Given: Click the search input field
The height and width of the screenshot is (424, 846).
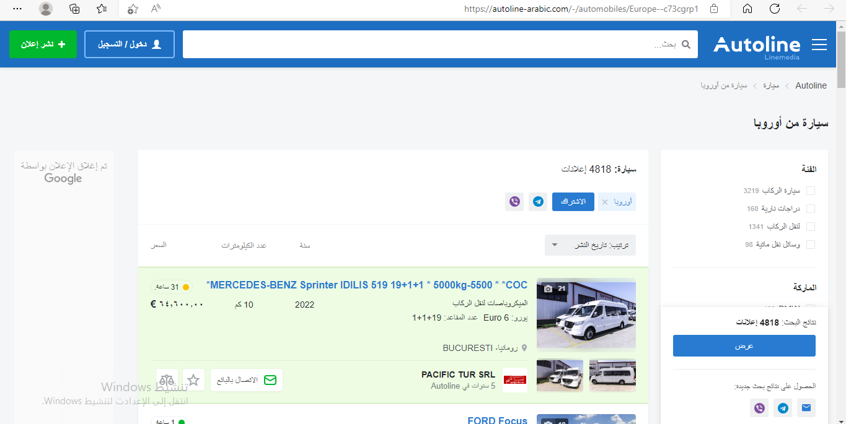Looking at the screenshot, I should pyautogui.click(x=434, y=45).
